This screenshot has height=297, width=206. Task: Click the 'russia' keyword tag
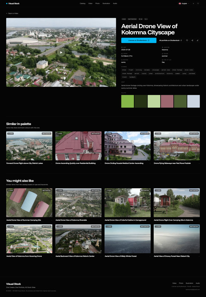(x=144, y=74)
